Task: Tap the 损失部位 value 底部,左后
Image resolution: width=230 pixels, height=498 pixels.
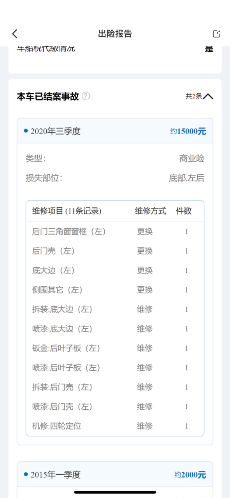Action: point(186,178)
